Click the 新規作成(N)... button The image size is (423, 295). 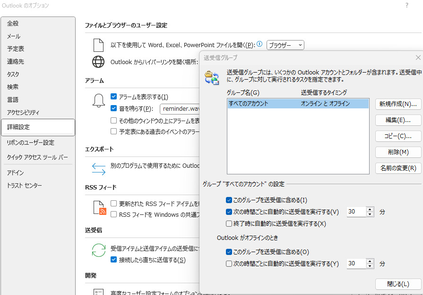point(398,104)
